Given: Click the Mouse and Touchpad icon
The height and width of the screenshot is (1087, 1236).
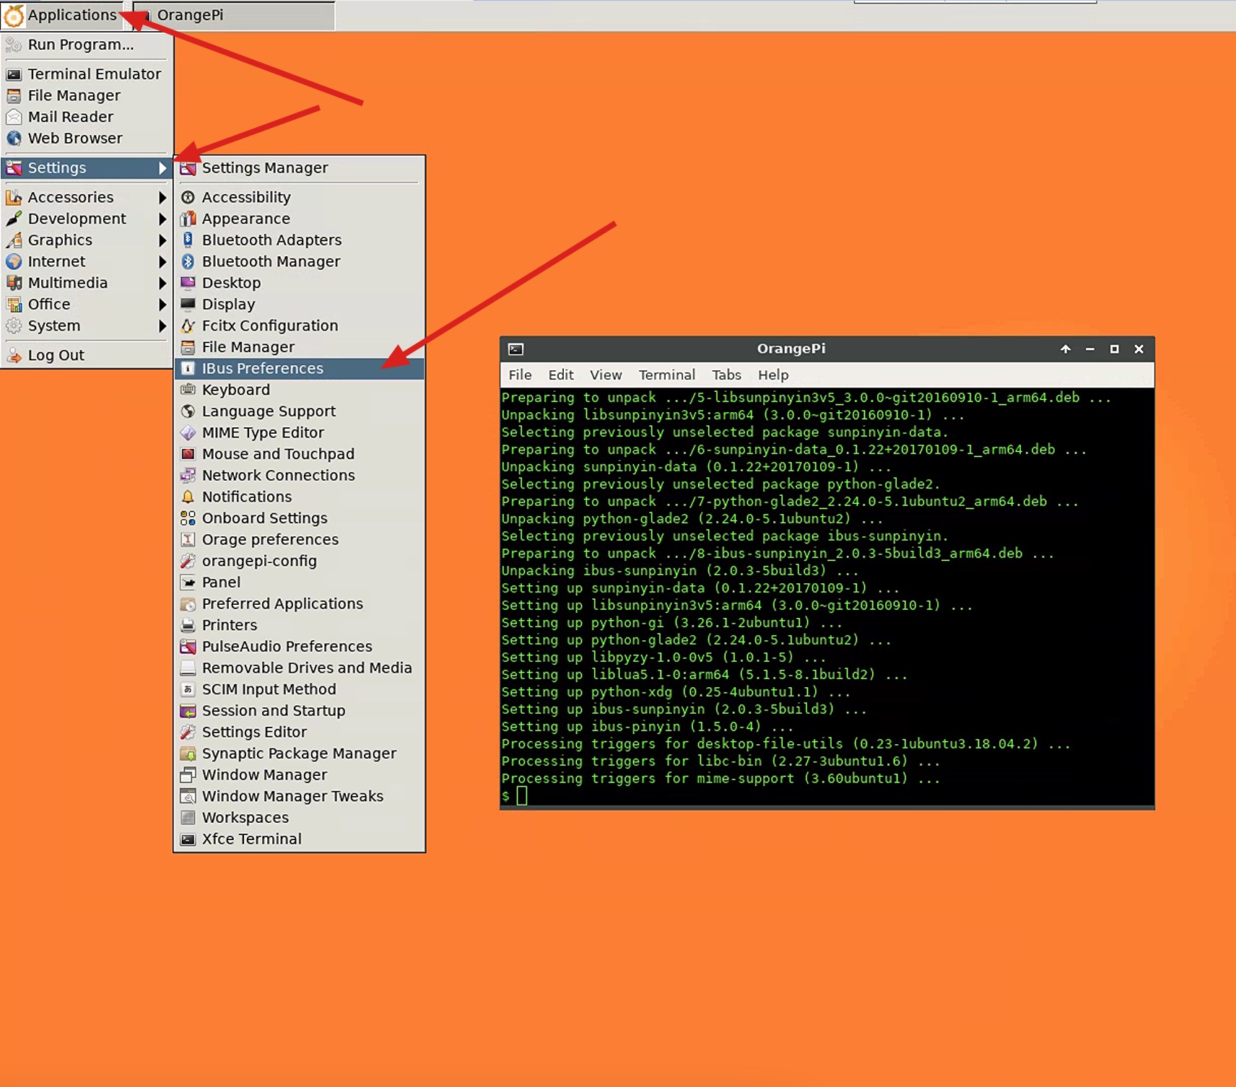Looking at the screenshot, I should tap(188, 454).
